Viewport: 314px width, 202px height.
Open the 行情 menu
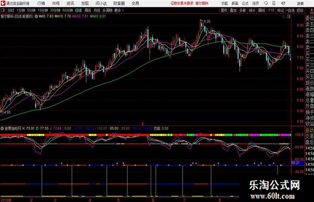tap(41, 3)
